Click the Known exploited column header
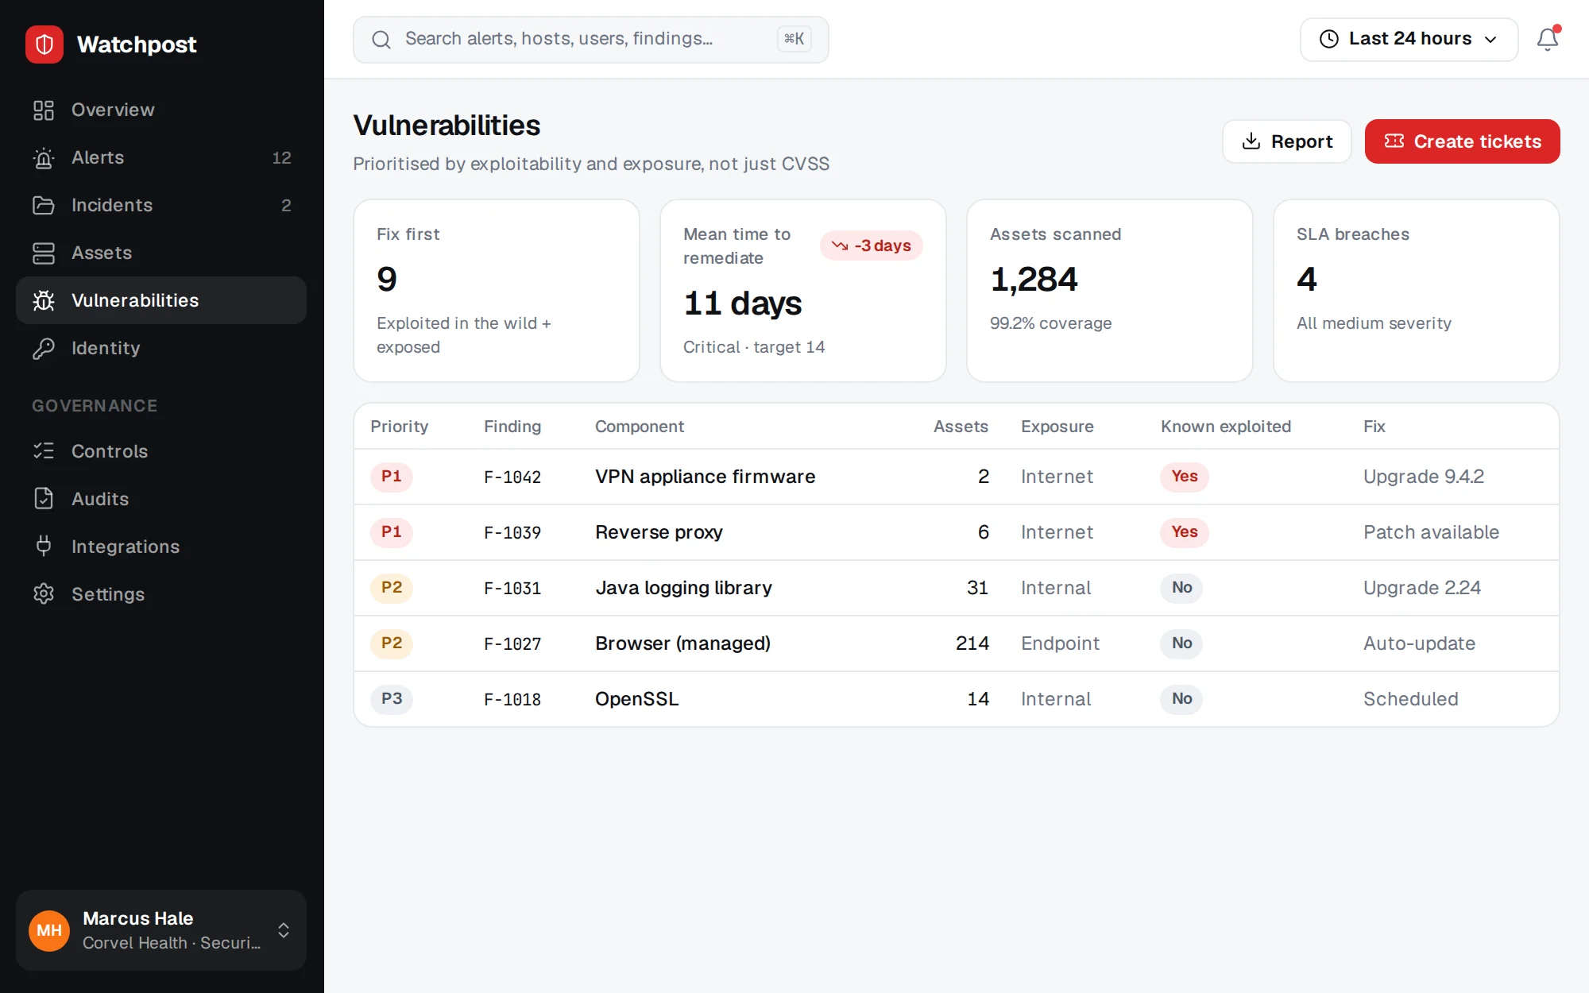This screenshot has height=993, width=1589. (x=1226, y=427)
